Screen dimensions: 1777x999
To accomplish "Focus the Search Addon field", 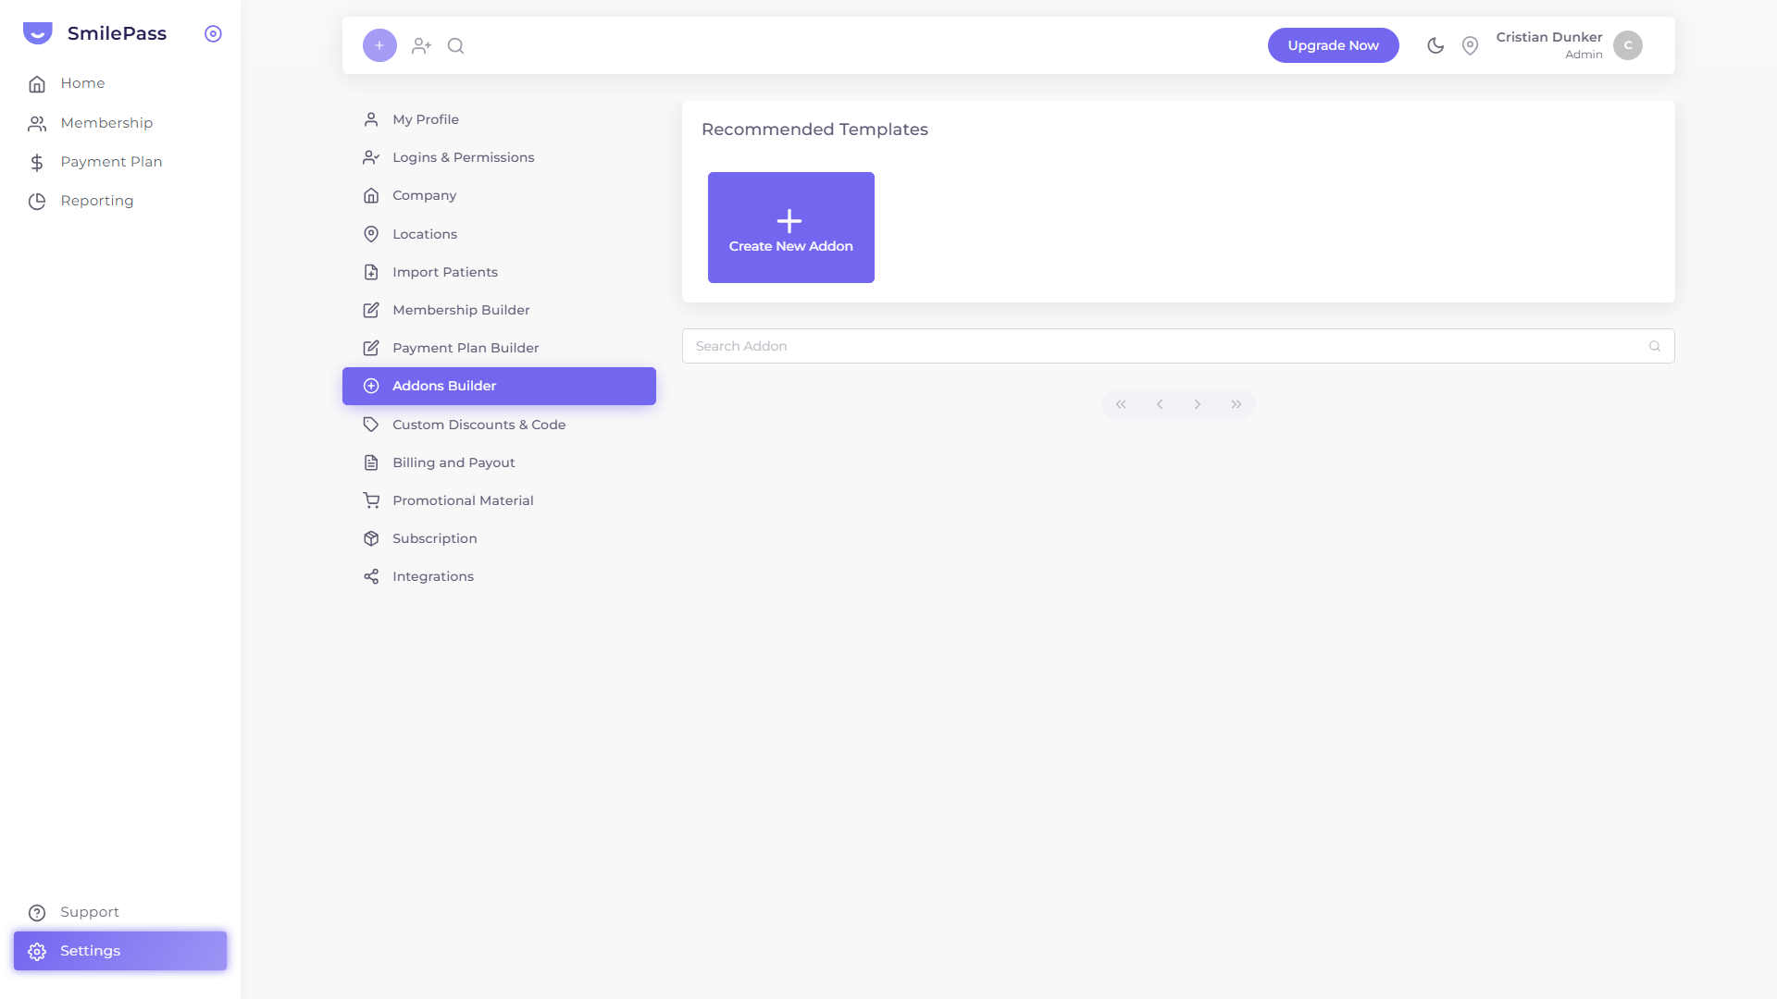I will pyautogui.click(x=1178, y=346).
